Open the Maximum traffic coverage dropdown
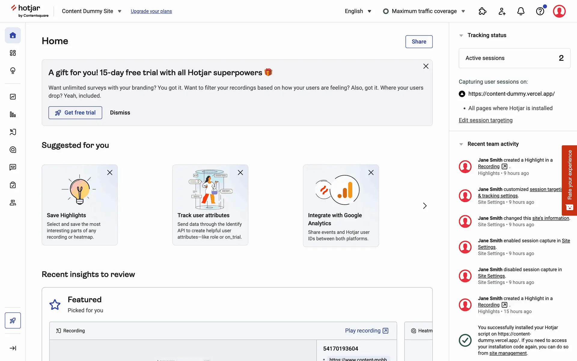This screenshot has width=577, height=361. pos(424,11)
